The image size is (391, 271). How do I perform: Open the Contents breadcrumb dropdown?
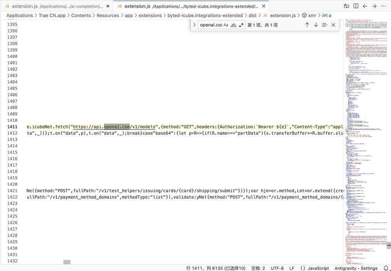[x=81, y=15]
